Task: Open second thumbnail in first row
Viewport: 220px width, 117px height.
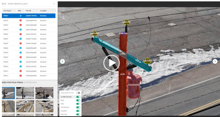Action: 25,93
